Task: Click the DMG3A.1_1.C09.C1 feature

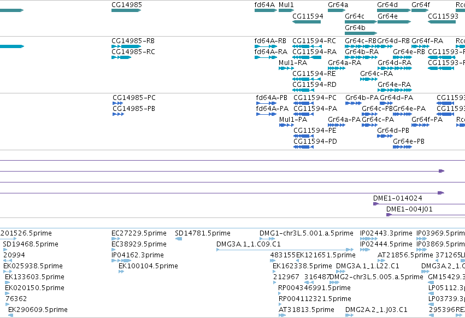Action: pos(285,250)
